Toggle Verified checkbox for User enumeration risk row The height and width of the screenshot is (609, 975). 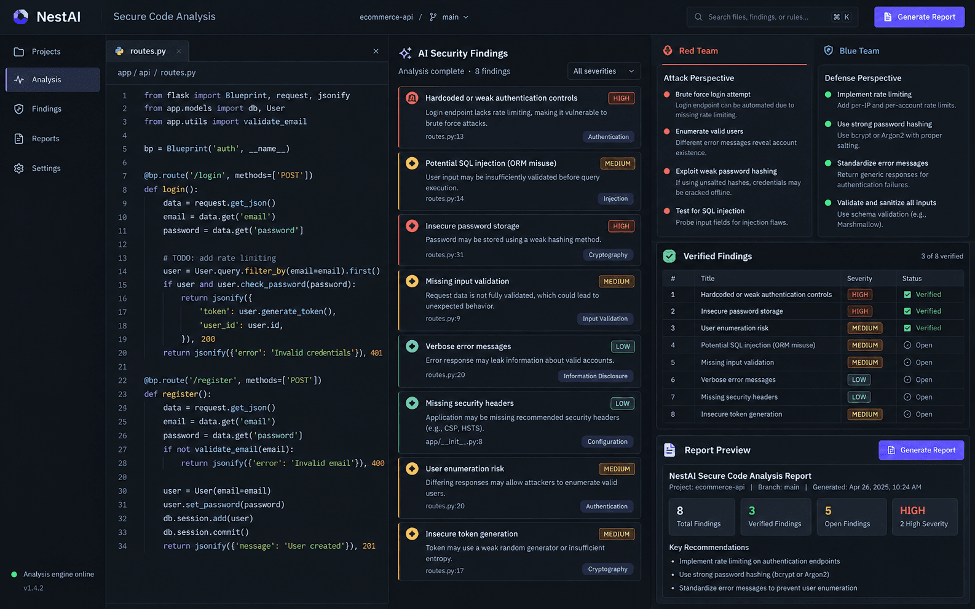[907, 328]
